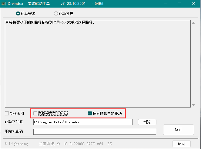
Task: Click the 执行 execute button
Action: pyautogui.click(x=178, y=130)
